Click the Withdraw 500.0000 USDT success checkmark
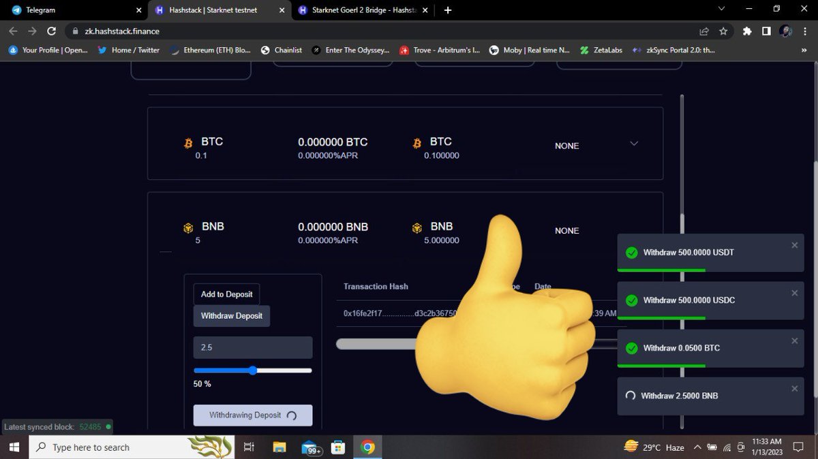The height and width of the screenshot is (459, 818). [631, 253]
